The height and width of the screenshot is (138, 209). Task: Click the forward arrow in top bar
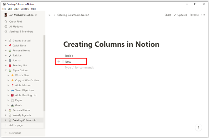pyautogui.click(x=54, y=15)
